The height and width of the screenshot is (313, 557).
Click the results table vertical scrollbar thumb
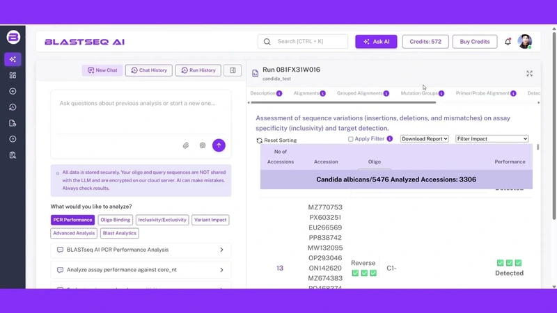tap(538, 147)
